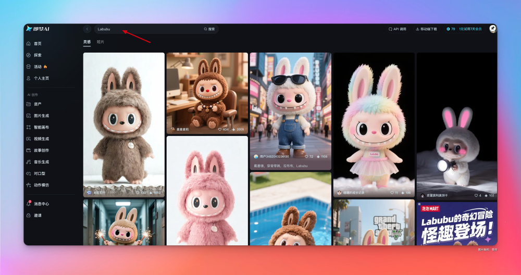Click the 探索 explore icon
Image resolution: width=521 pixels, height=275 pixels.
coord(29,55)
